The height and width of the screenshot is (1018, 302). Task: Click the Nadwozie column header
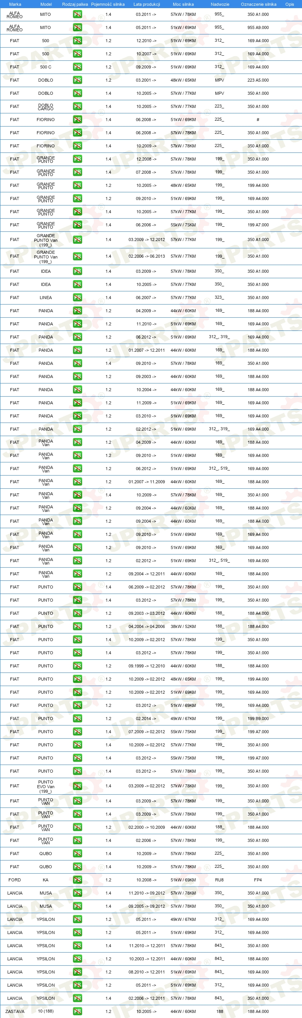[220, 4]
